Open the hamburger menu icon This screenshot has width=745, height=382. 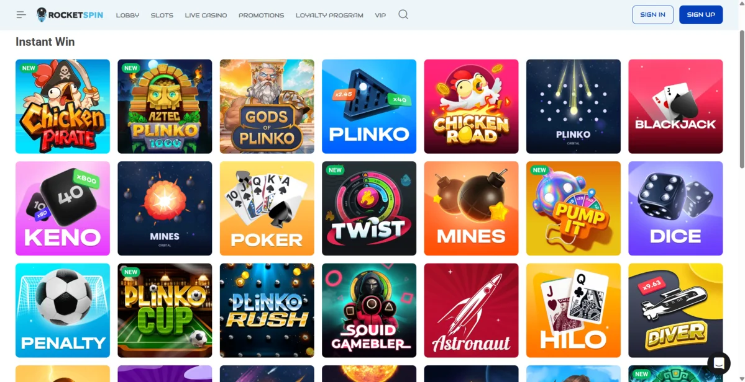(x=21, y=15)
